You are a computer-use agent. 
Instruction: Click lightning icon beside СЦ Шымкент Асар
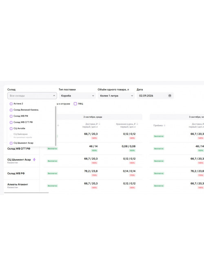(34, 159)
